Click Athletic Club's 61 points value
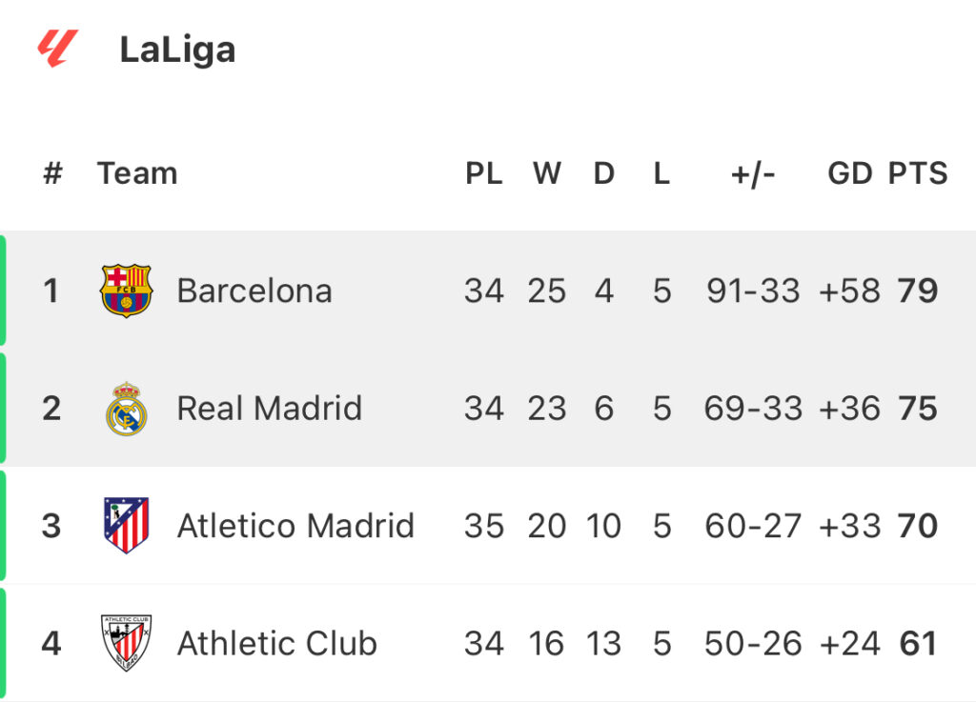Image resolution: width=976 pixels, height=702 pixels. 918,644
